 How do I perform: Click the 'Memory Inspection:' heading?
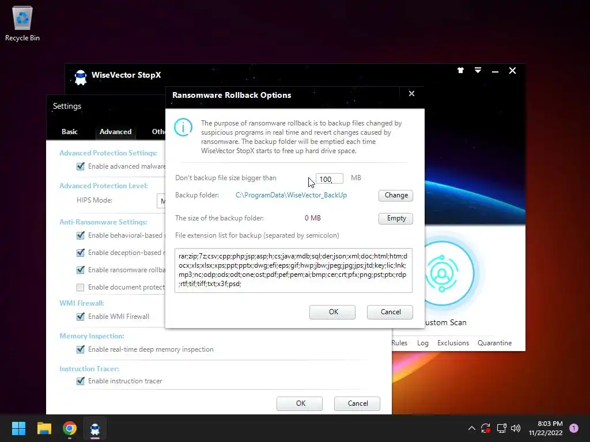(92, 336)
